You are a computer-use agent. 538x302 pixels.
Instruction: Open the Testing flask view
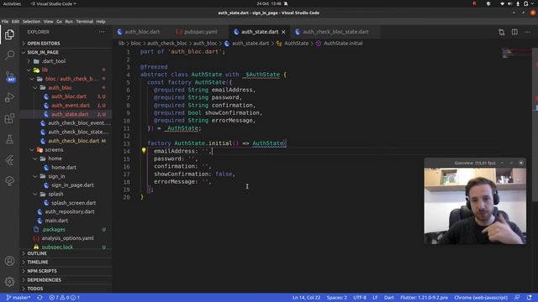coord(9,139)
